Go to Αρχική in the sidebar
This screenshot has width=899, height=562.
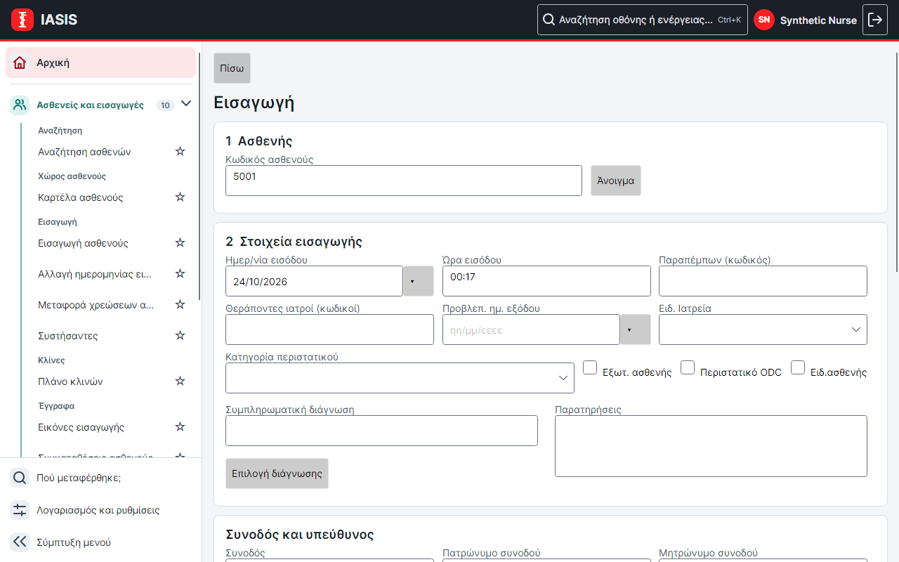pos(100,63)
